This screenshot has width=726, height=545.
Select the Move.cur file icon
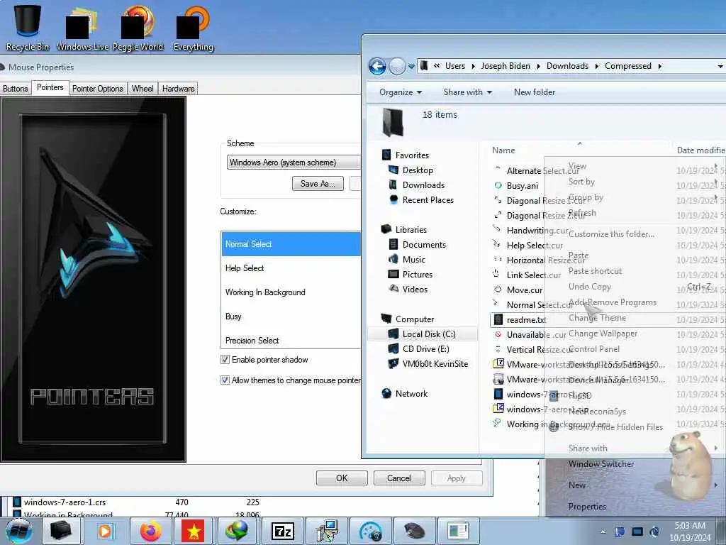pos(498,290)
